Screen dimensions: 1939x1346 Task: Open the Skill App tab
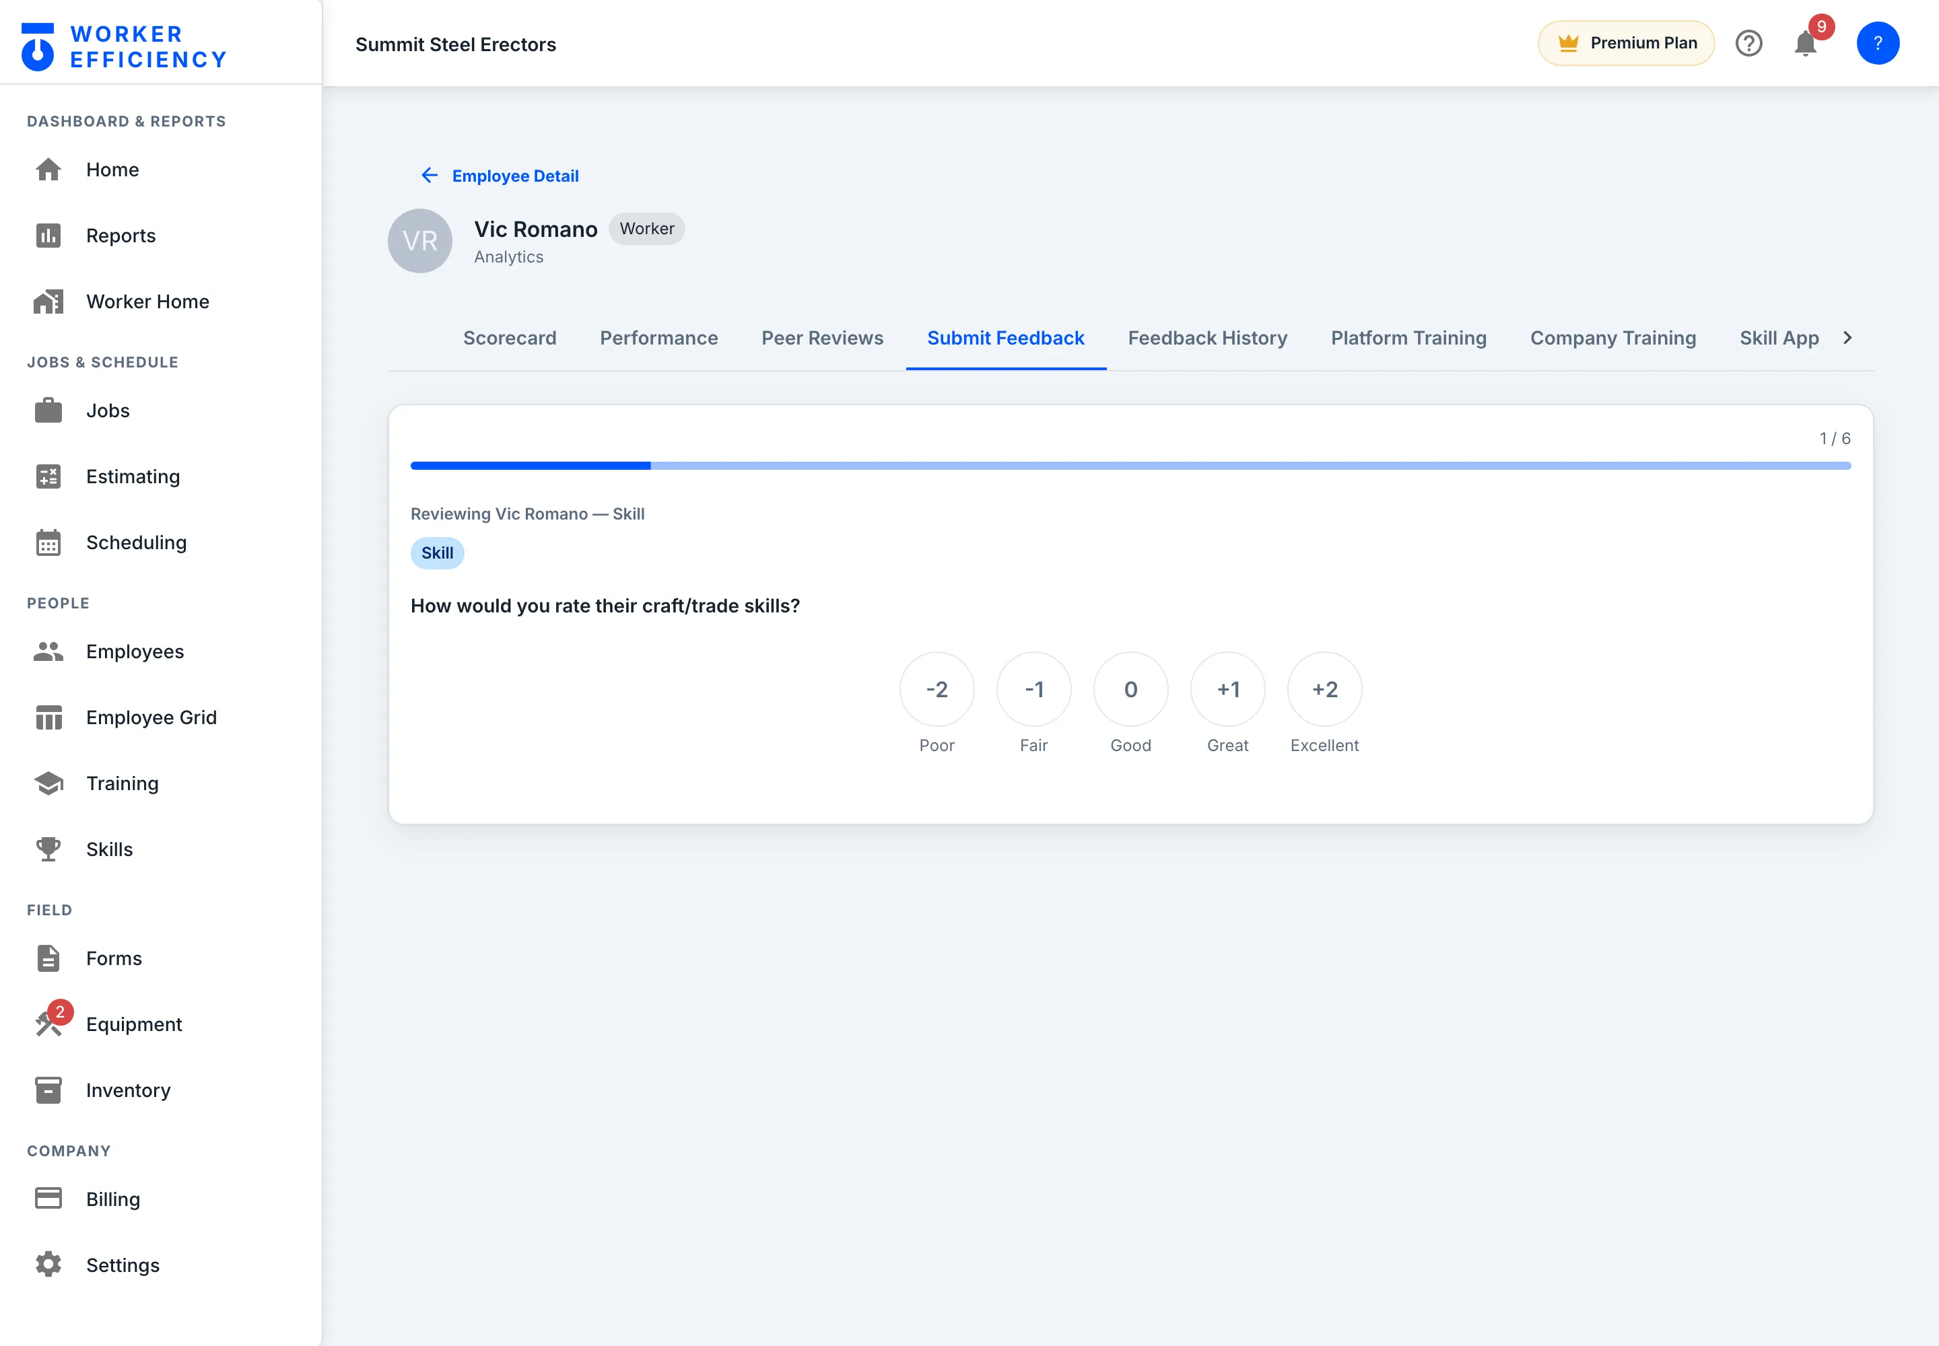click(1779, 339)
